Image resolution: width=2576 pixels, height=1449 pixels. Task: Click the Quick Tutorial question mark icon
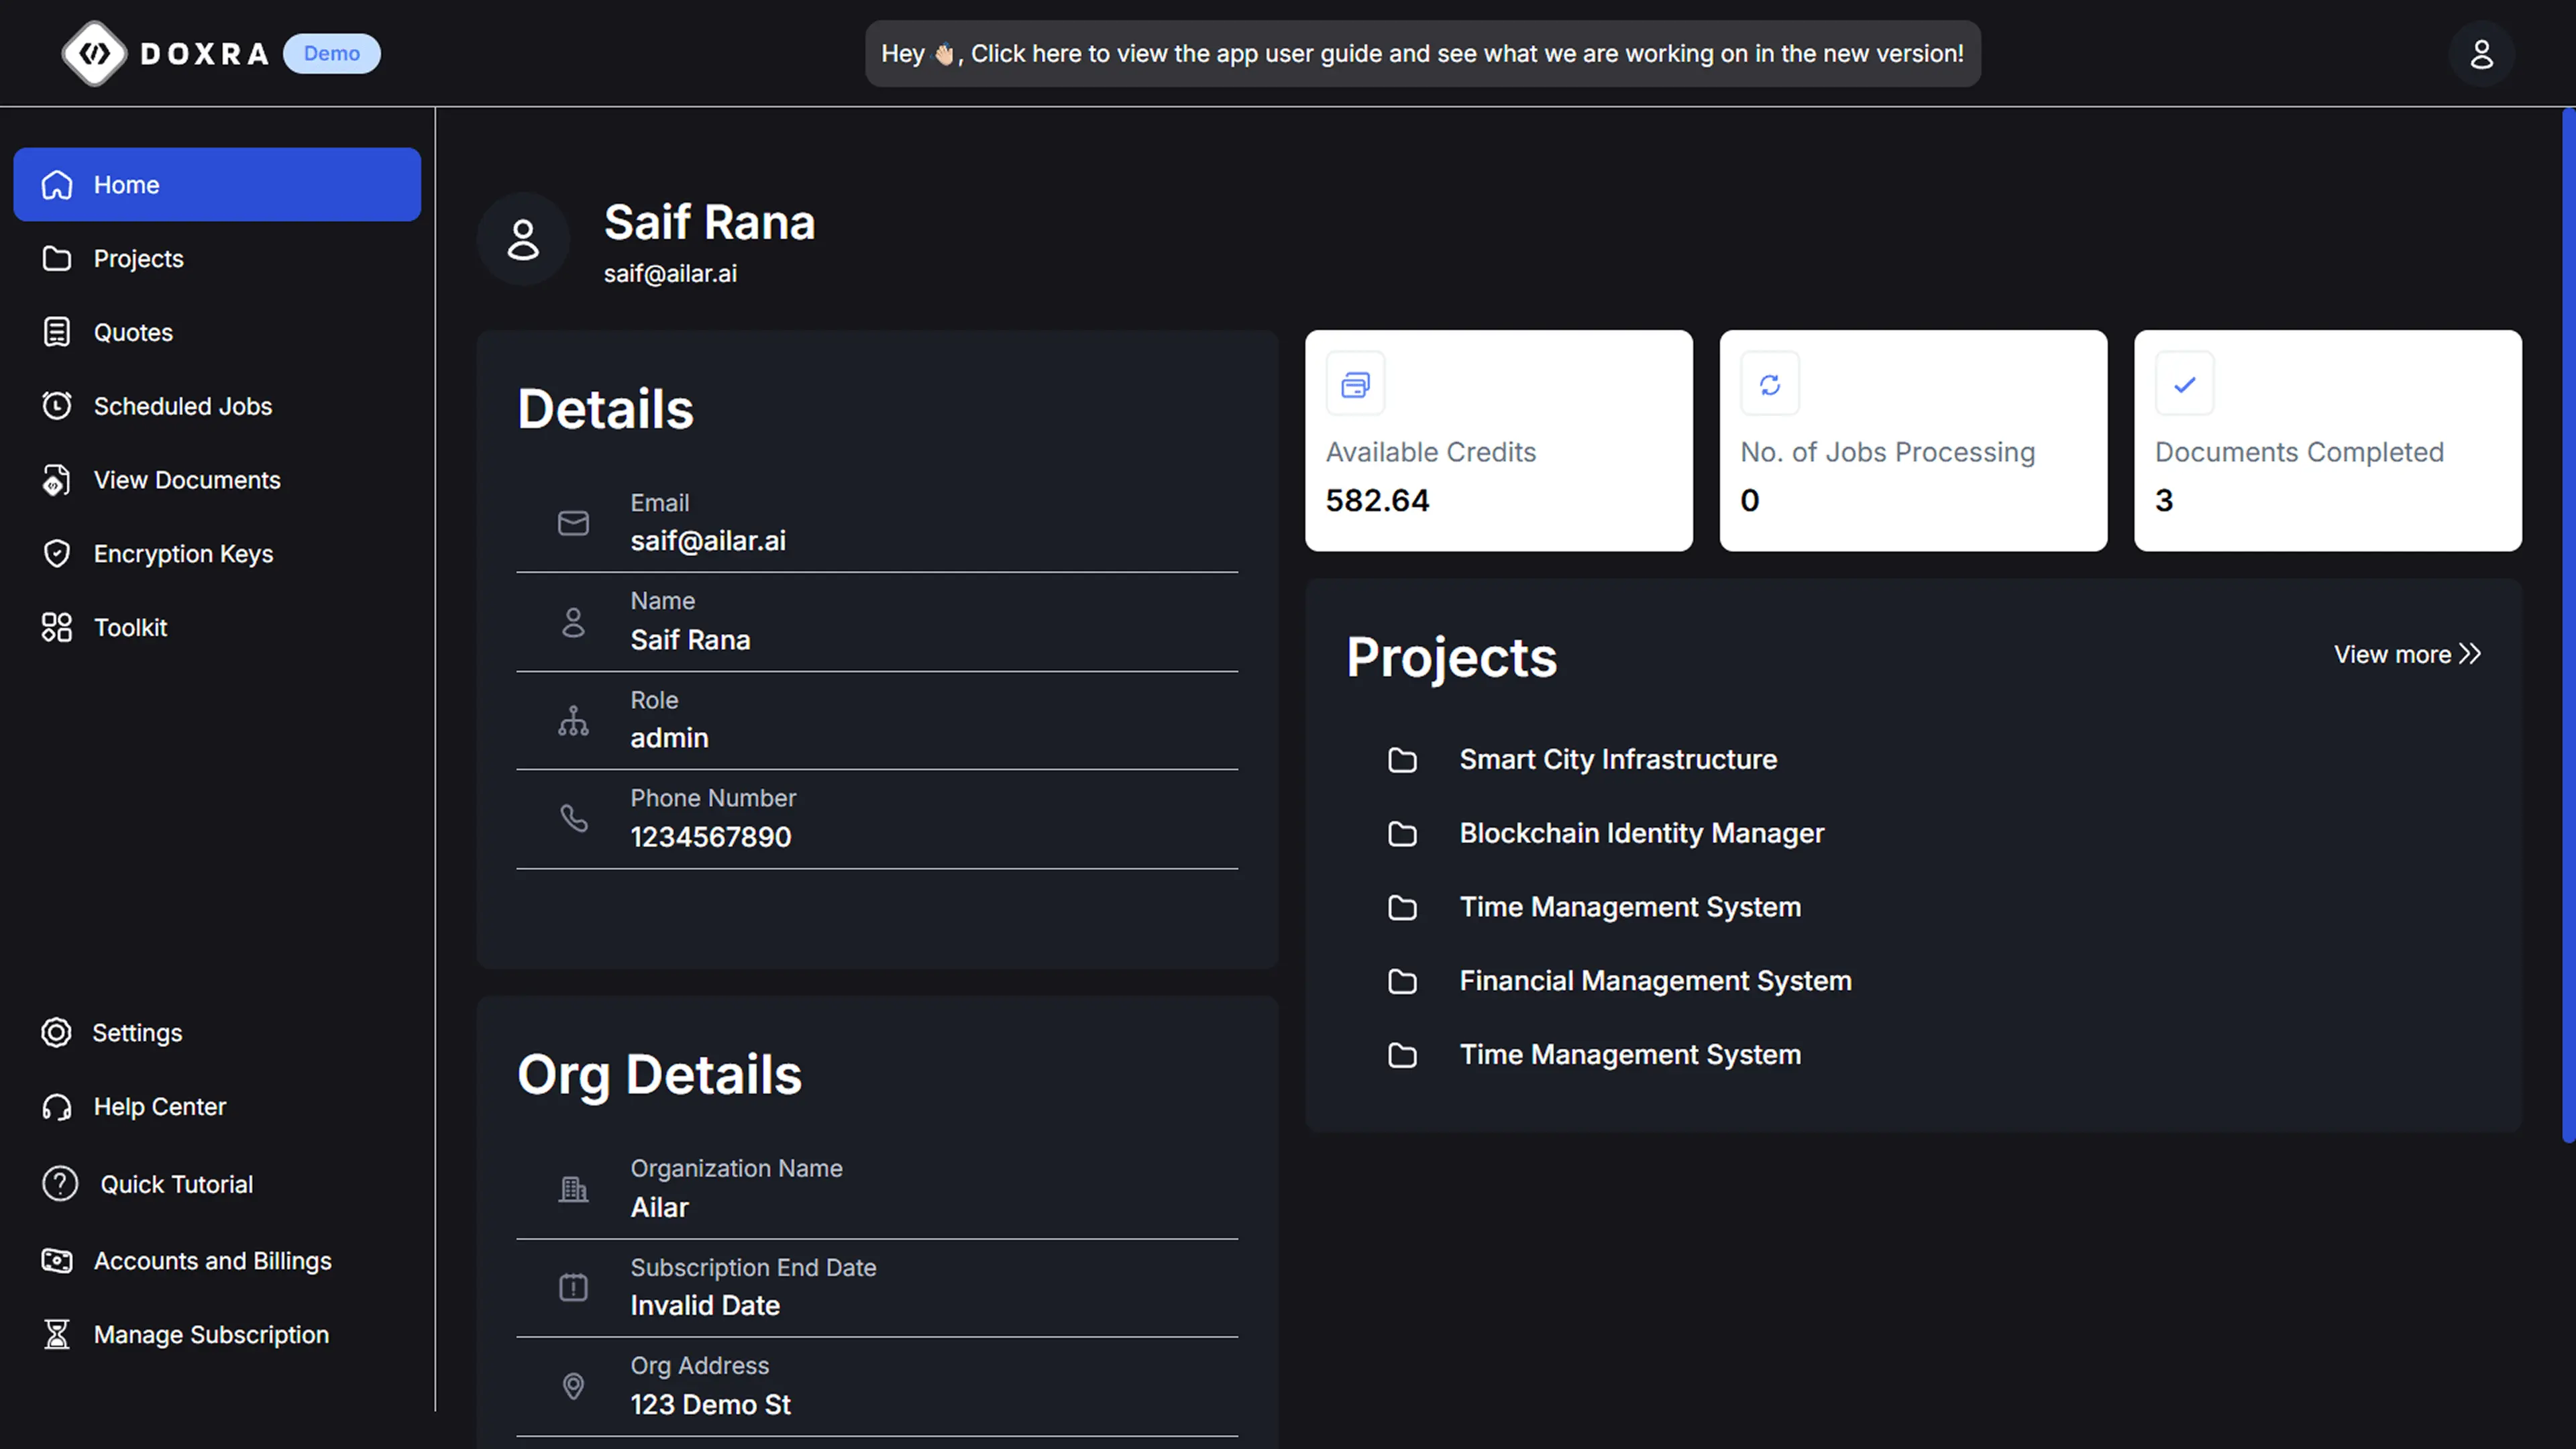60,1184
